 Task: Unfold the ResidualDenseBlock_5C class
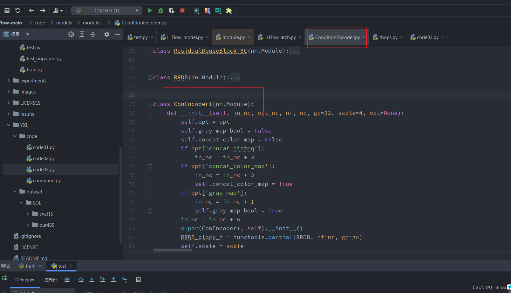[x=150, y=51]
